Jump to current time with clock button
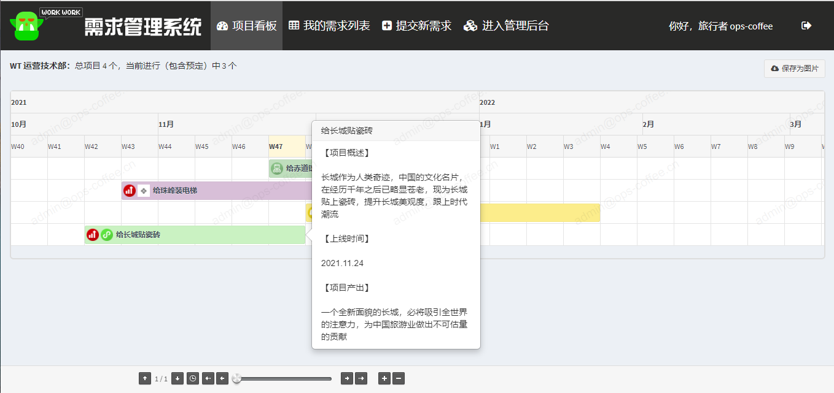The image size is (834, 393). coord(193,379)
